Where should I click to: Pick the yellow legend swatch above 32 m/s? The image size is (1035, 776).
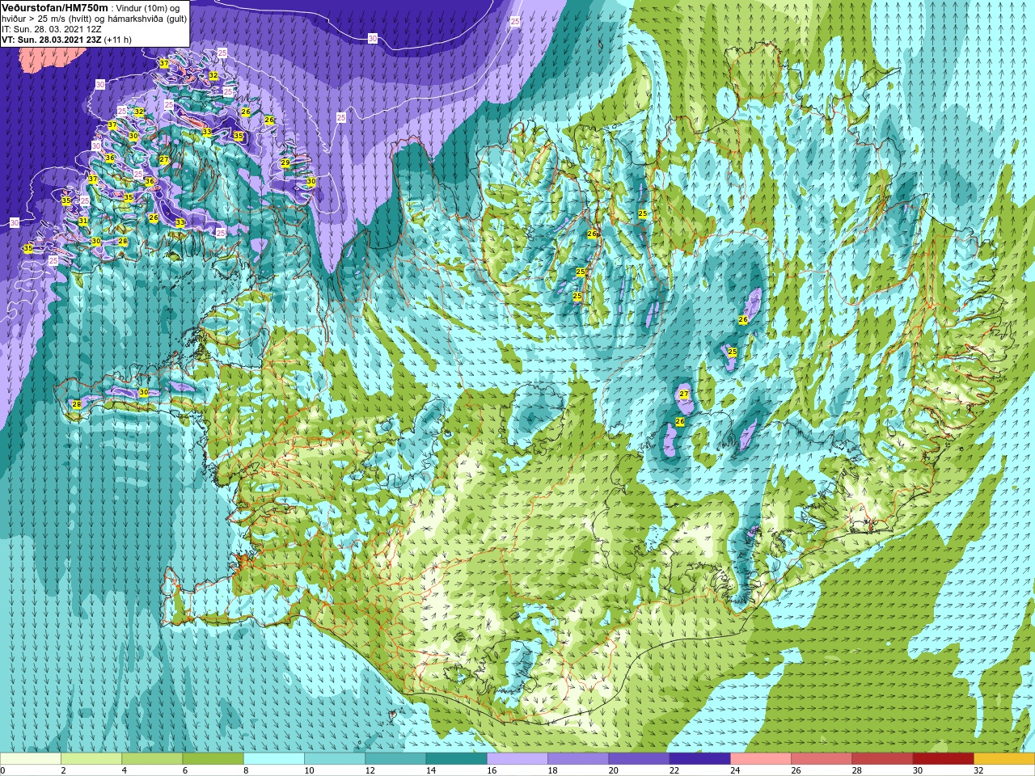[x=1004, y=759]
